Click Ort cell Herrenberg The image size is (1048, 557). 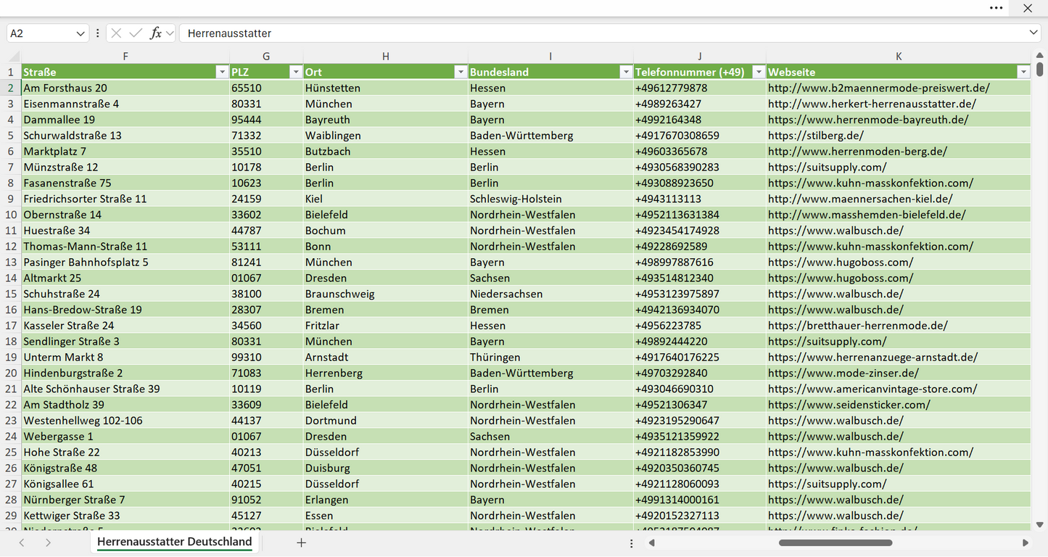[x=385, y=373]
